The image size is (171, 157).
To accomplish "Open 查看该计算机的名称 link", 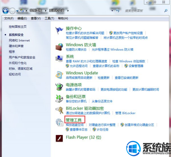I will [x=106, y=66].
